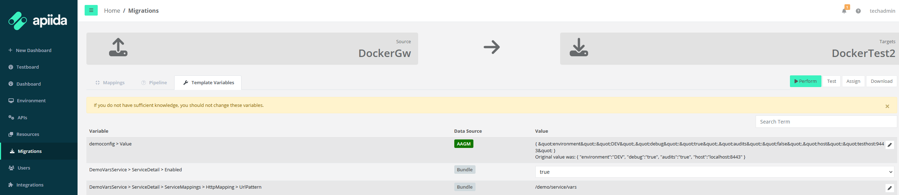Screen dimensions: 899x195
Task: Switch to the Pipeline tab
Action: (154, 82)
